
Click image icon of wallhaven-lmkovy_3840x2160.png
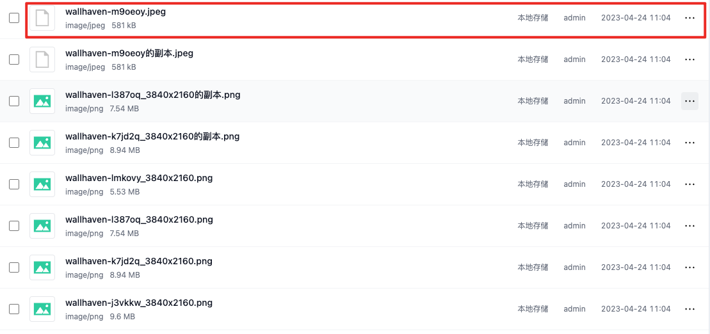(x=42, y=185)
